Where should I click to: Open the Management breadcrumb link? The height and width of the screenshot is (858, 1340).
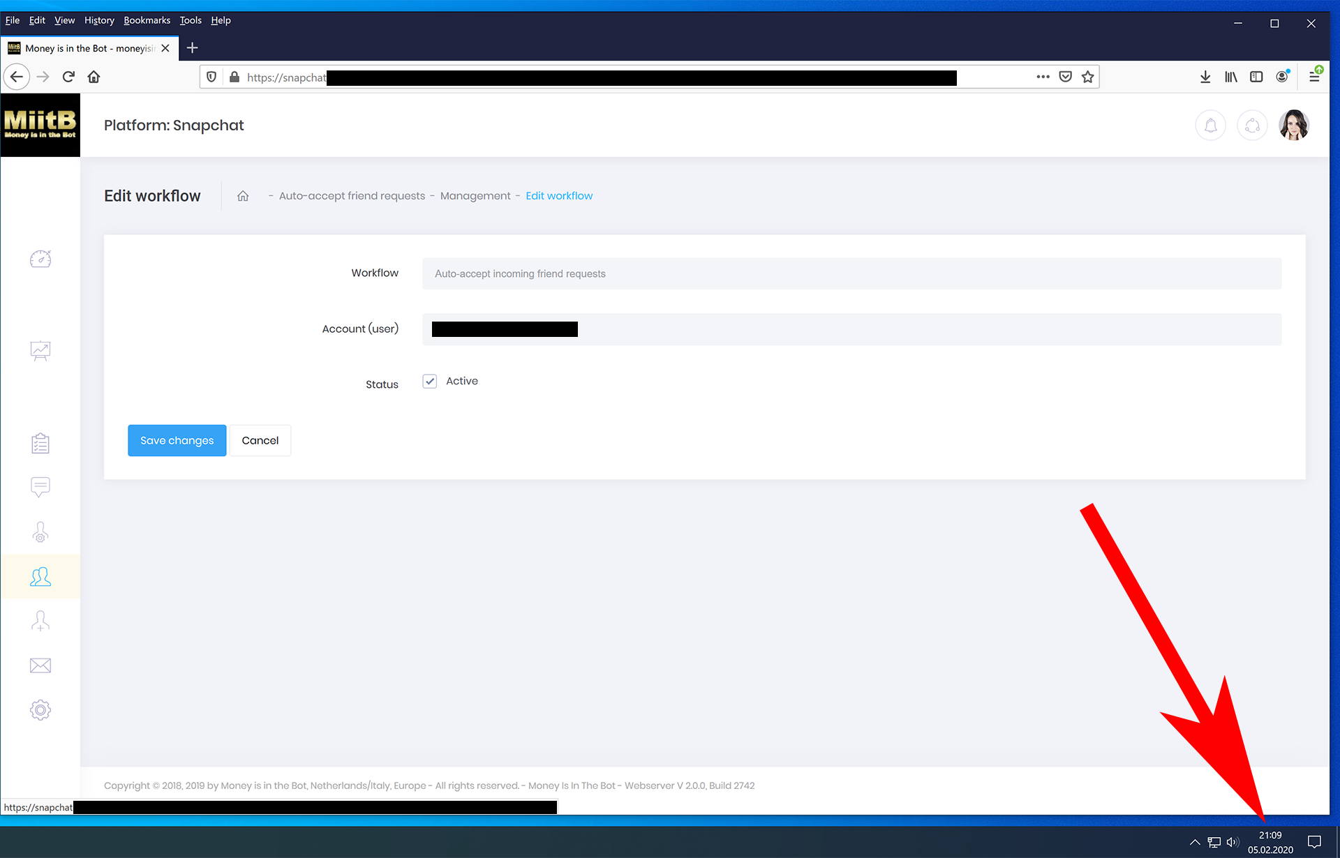(x=475, y=196)
